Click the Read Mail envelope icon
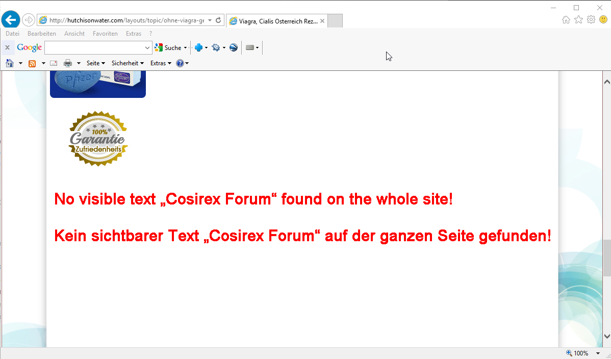 [x=53, y=63]
